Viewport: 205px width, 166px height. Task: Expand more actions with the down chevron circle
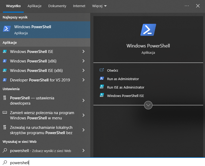(x=148, y=105)
